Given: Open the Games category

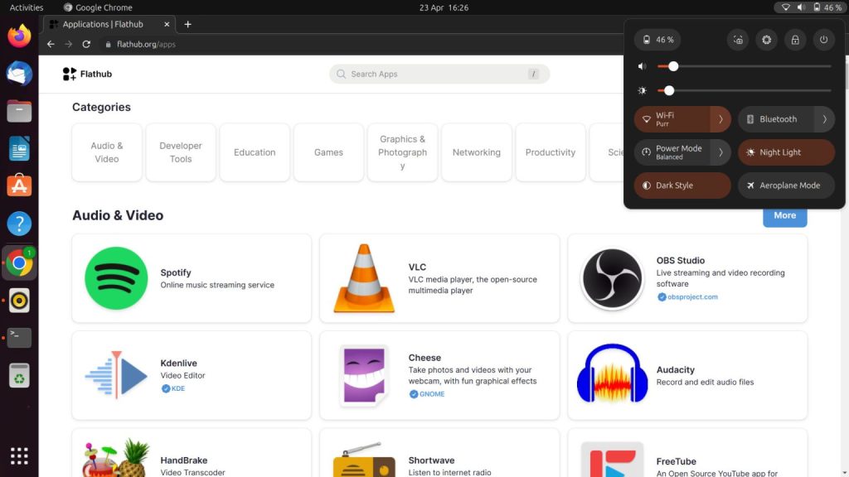Looking at the screenshot, I should coord(328,152).
